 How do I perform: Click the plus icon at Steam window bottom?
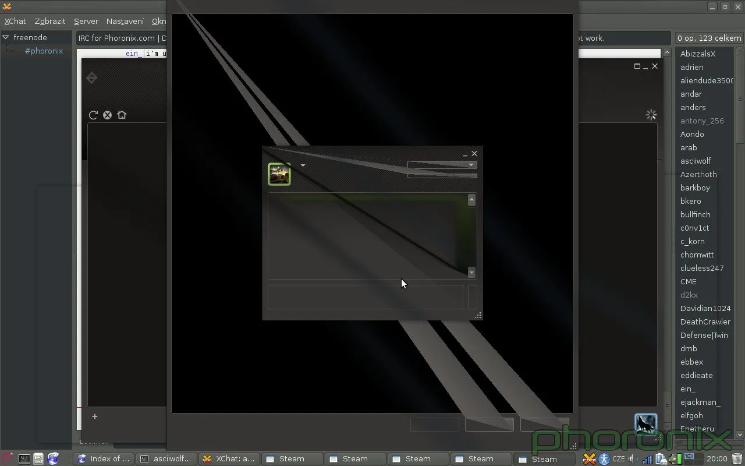pyautogui.click(x=95, y=416)
